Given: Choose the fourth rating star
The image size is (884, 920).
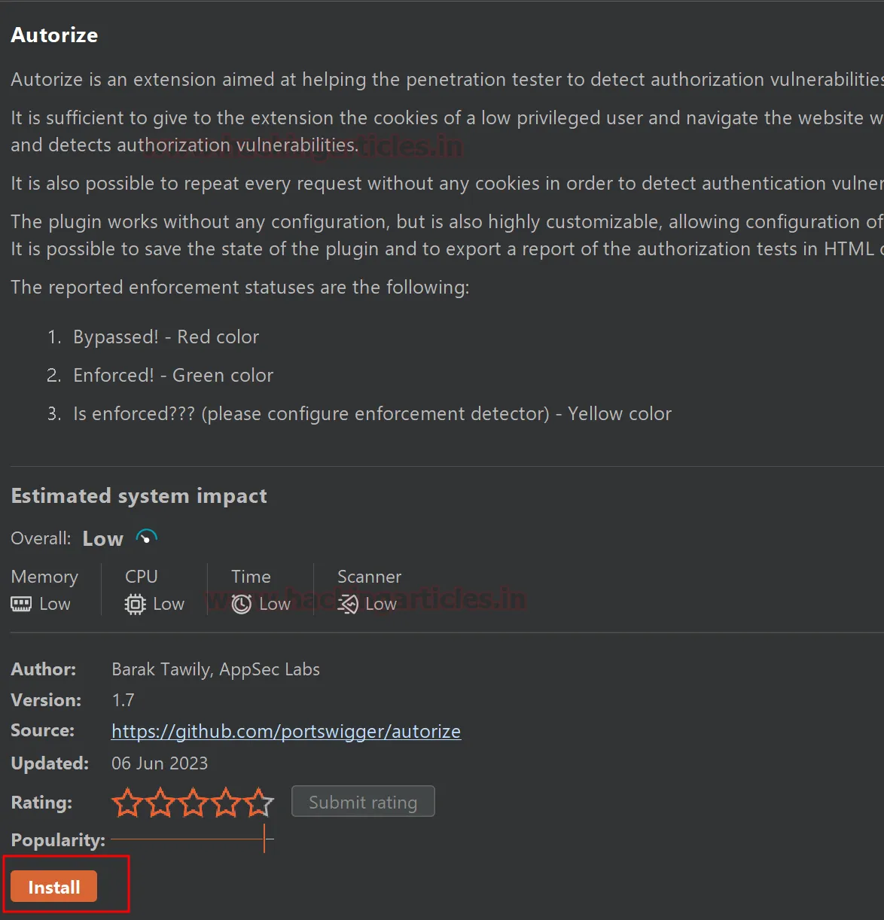Looking at the screenshot, I should [x=226, y=803].
